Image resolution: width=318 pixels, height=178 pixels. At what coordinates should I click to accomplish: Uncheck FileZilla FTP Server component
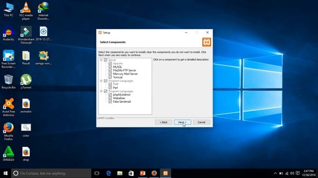pyautogui.click(x=110, y=70)
